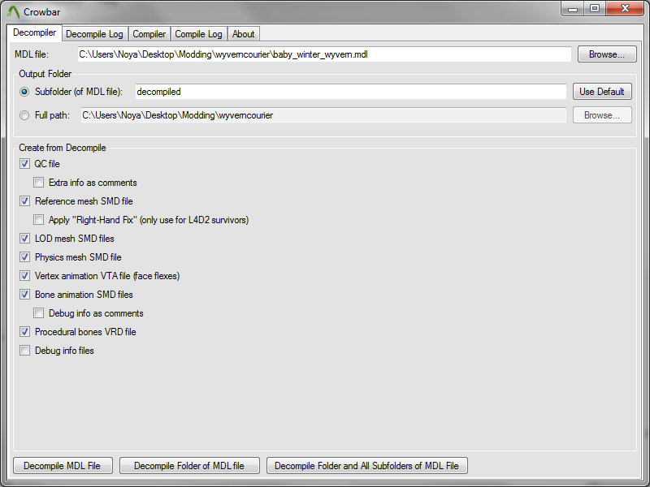The image size is (650, 487).
Task: Browse for an MDL file
Action: point(606,54)
